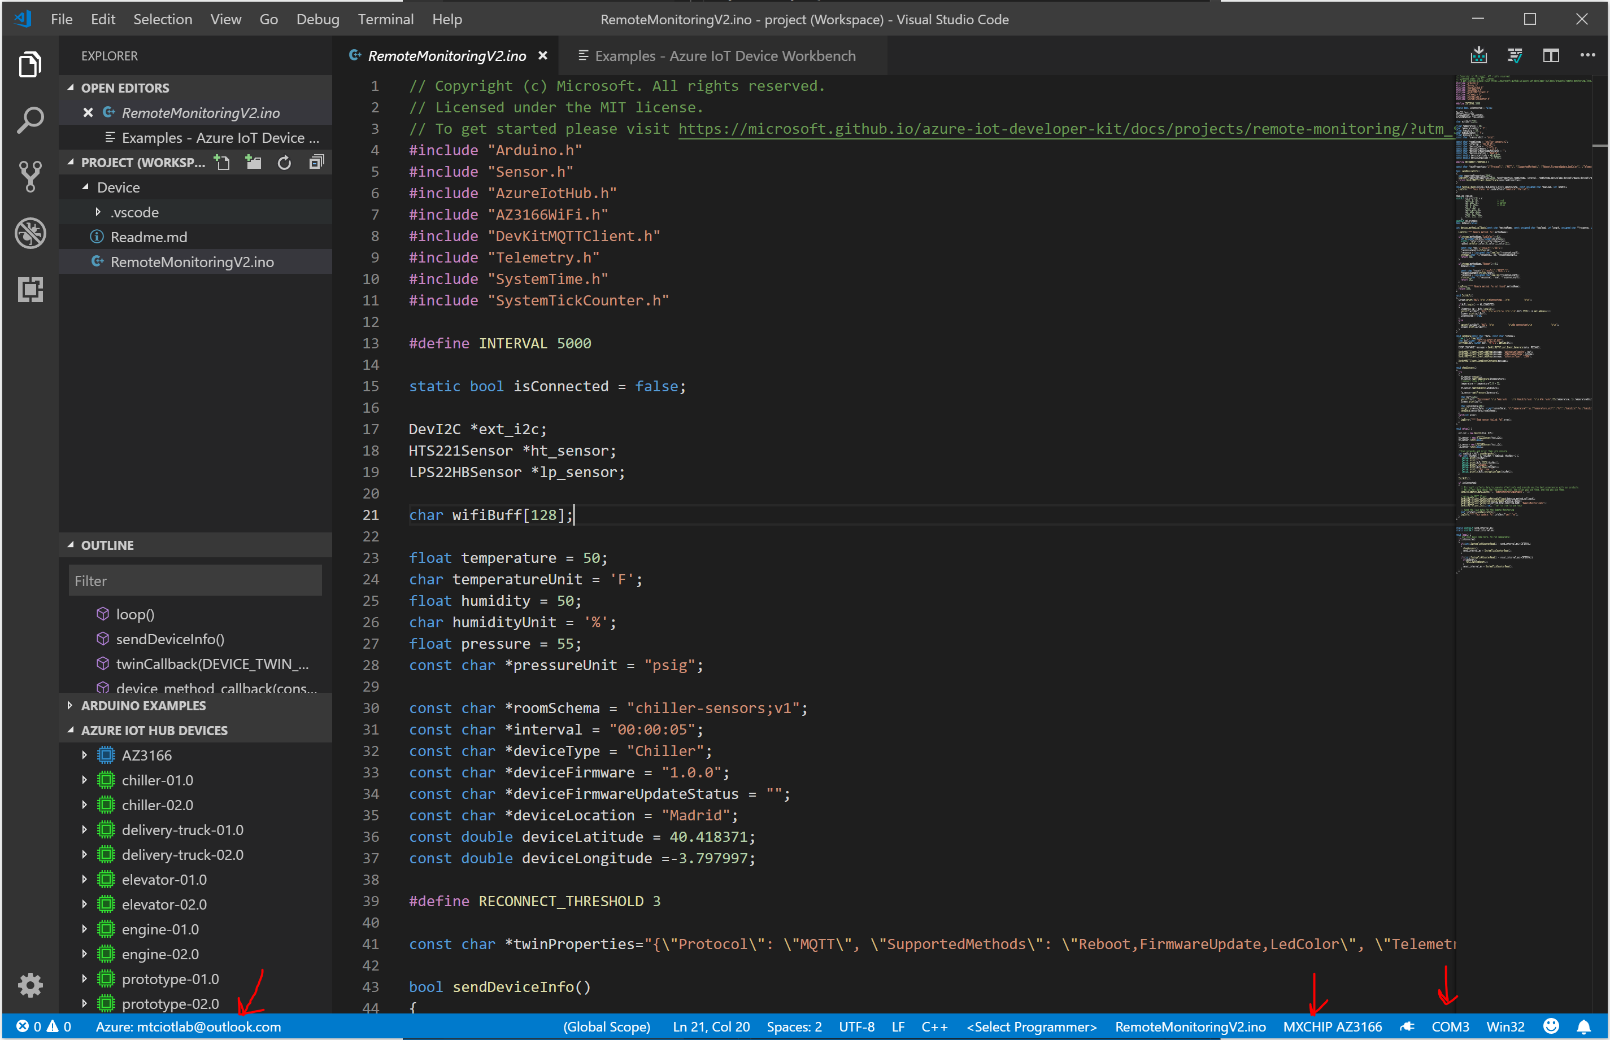Collapse the Open Editors section
Screen dimensions: 1610x1040
click(x=70, y=88)
